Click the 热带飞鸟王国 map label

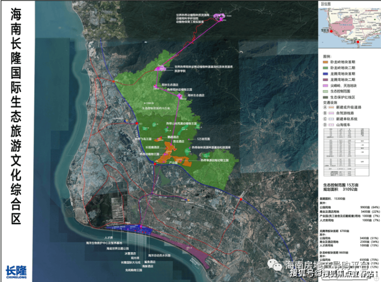pos(143,139)
